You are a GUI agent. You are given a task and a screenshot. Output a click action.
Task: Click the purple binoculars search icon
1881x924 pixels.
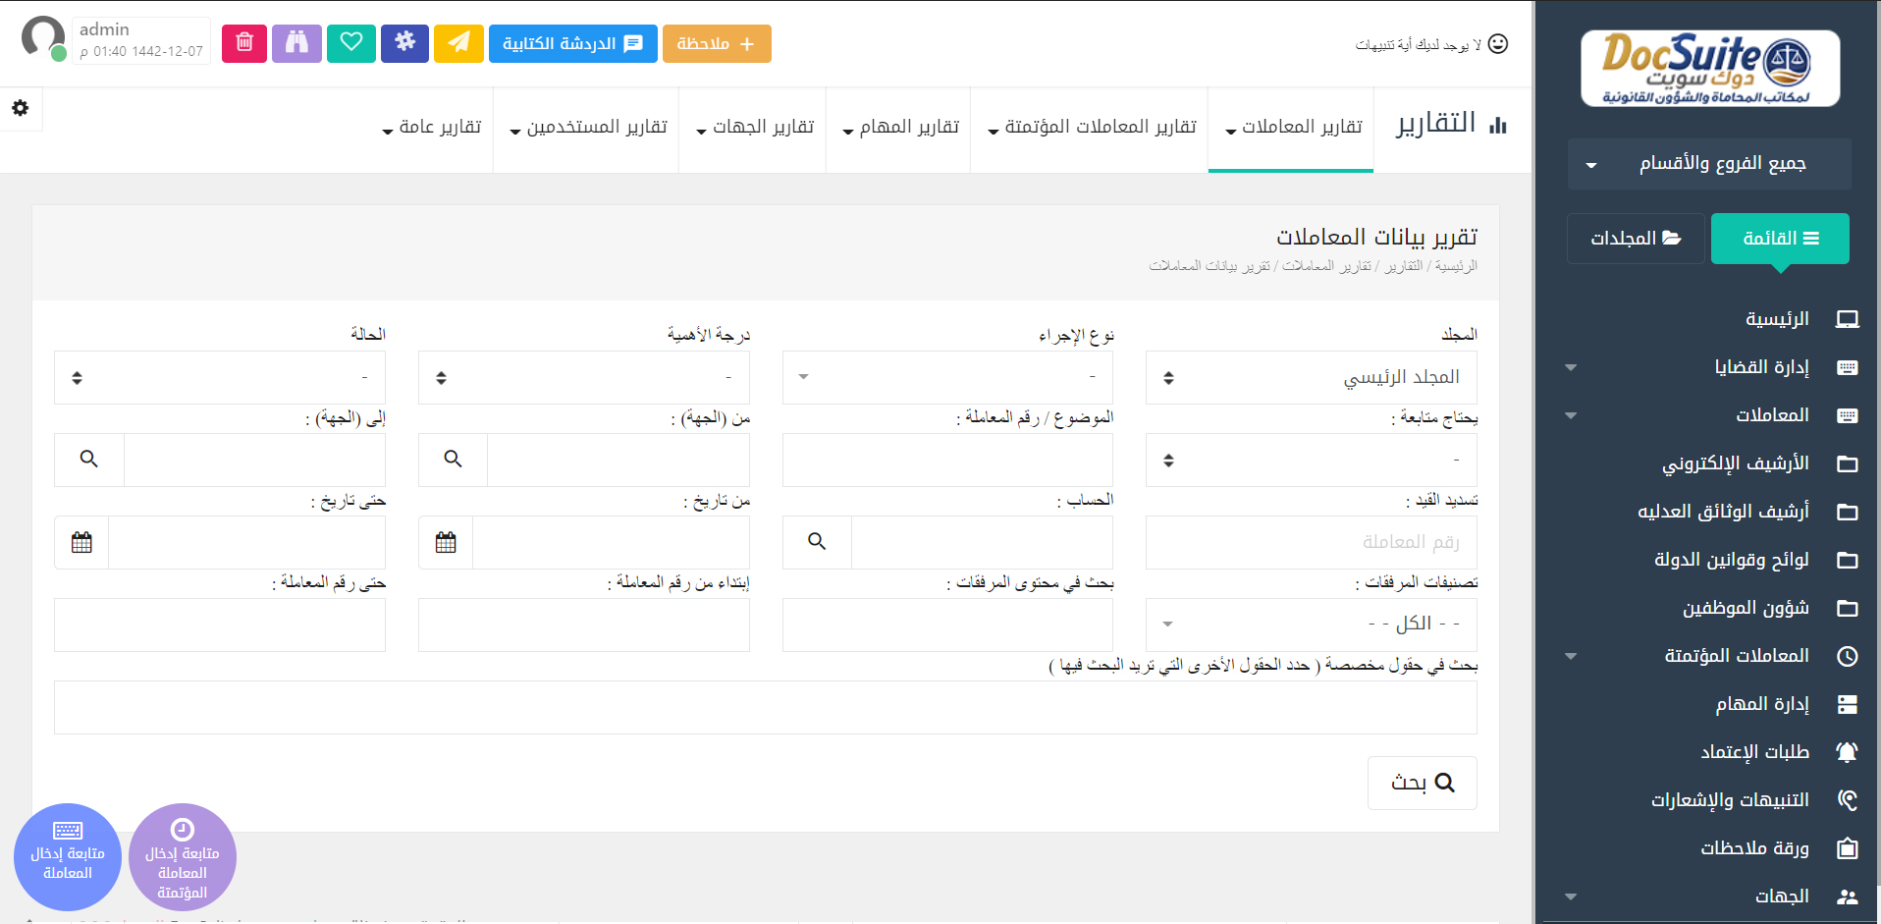[296, 43]
